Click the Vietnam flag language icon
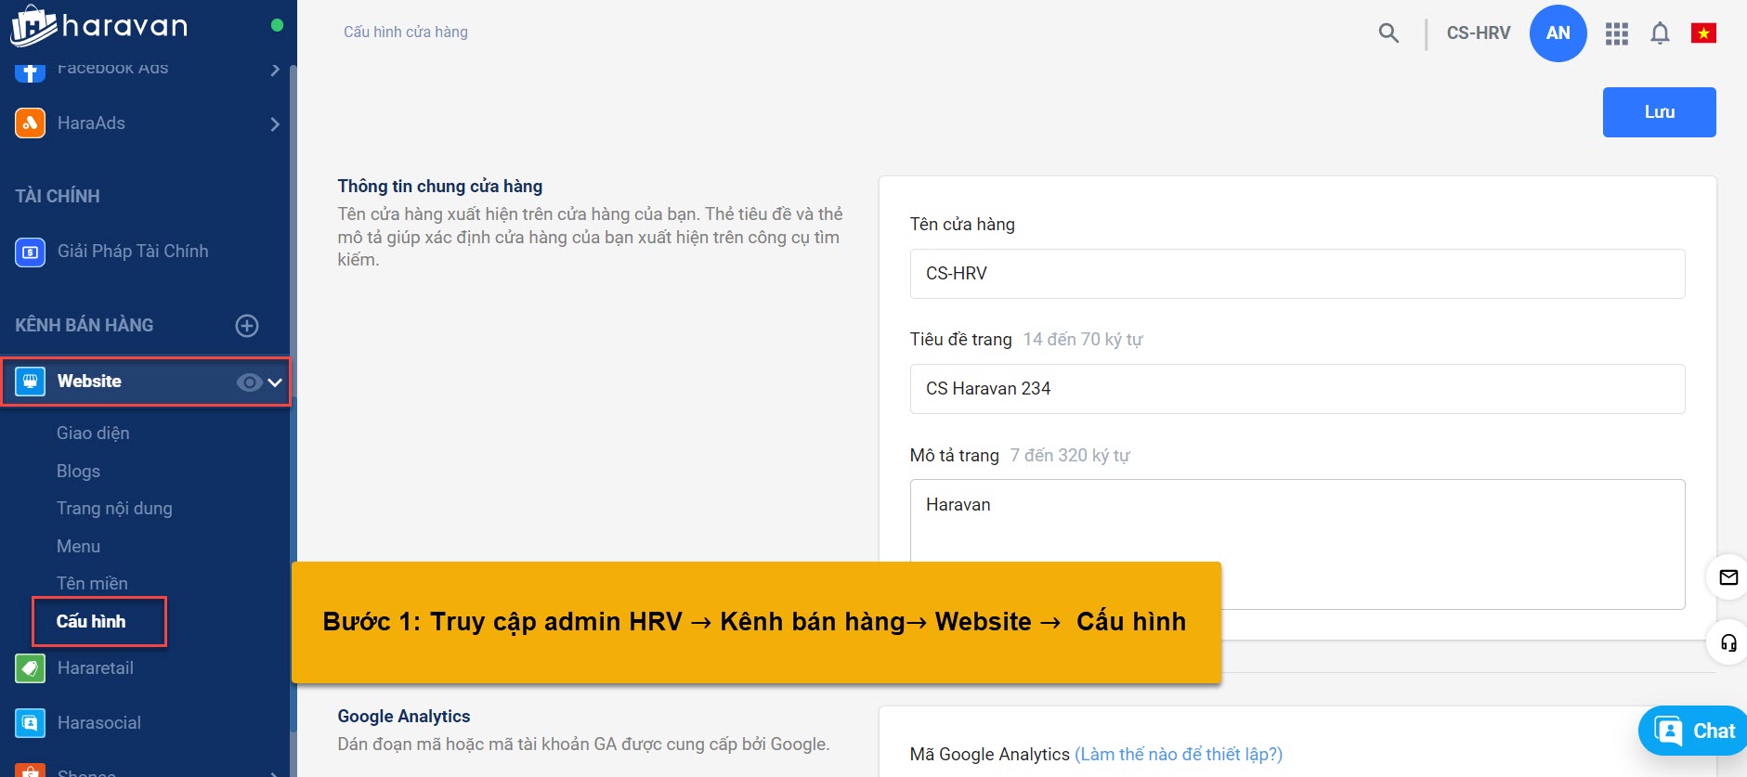Viewport: 1747px width, 777px height. [x=1703, y=33]
